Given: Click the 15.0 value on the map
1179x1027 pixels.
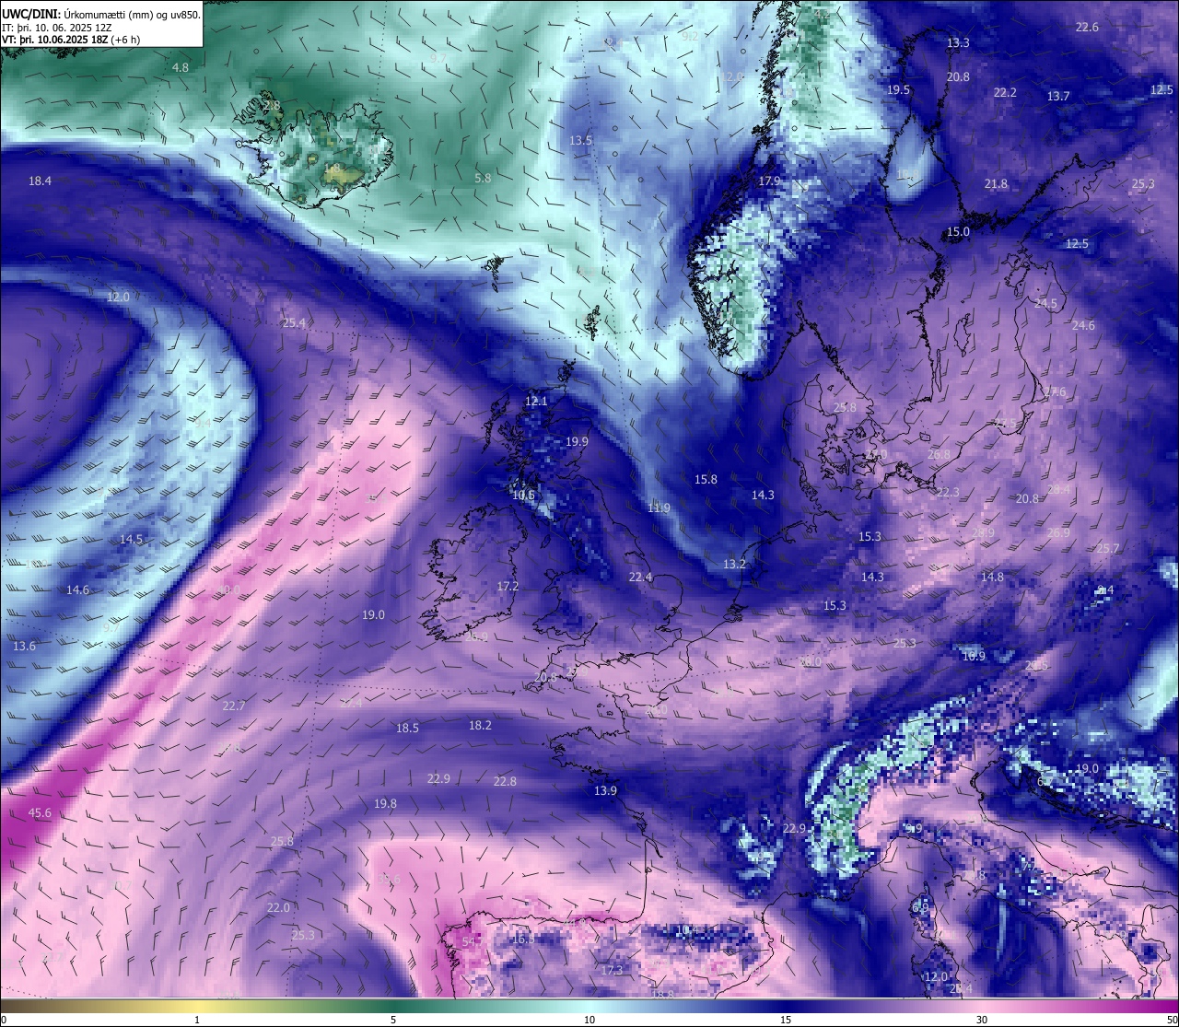Looking at the screenshot, I should [x=958, y=232].
